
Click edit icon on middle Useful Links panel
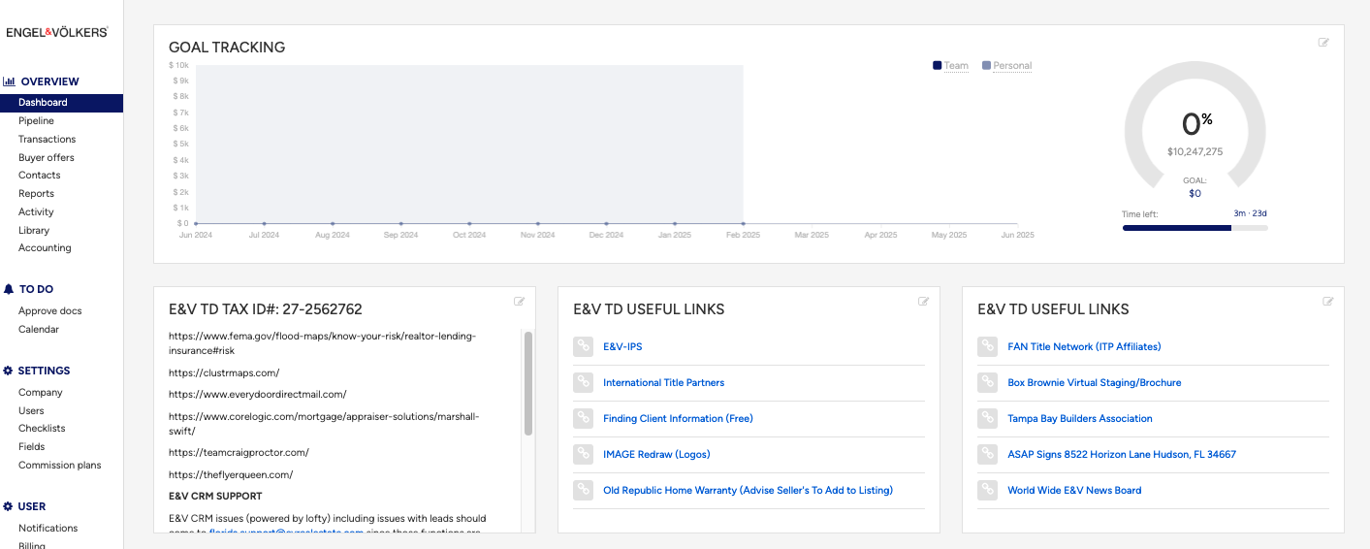[923, 302]
